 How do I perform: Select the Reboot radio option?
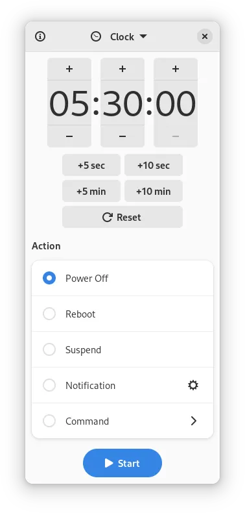click(x=49, y=314)
